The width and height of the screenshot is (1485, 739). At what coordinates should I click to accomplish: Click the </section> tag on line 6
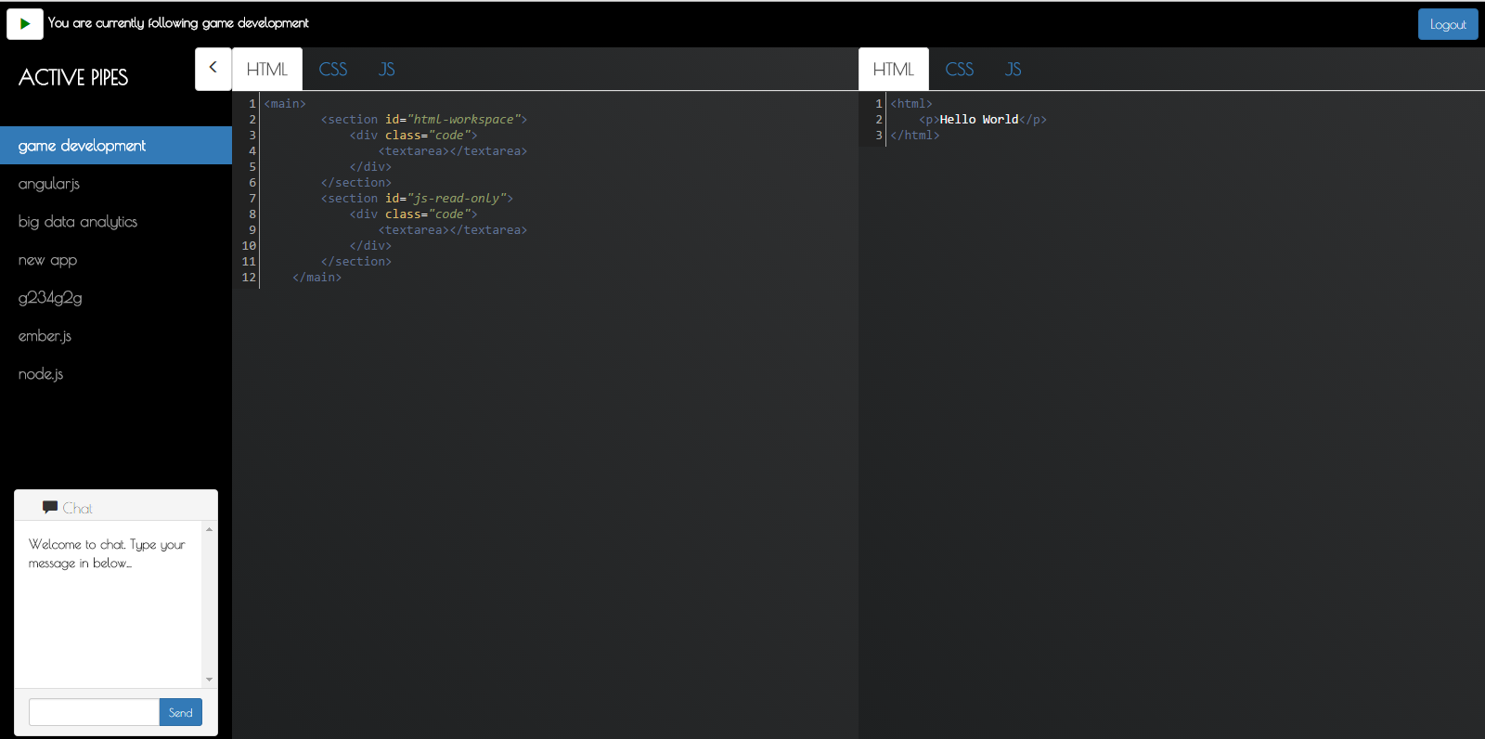point(356,183)
